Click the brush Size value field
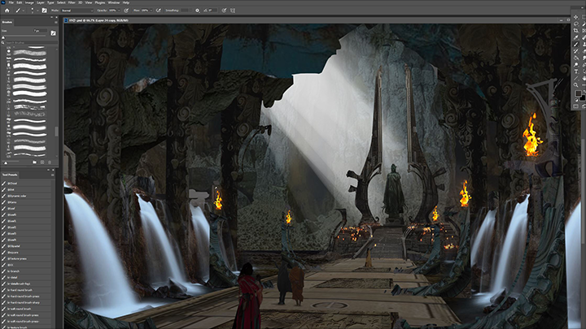The width and height of the screenshot is (586, 329). pos(41,31)
